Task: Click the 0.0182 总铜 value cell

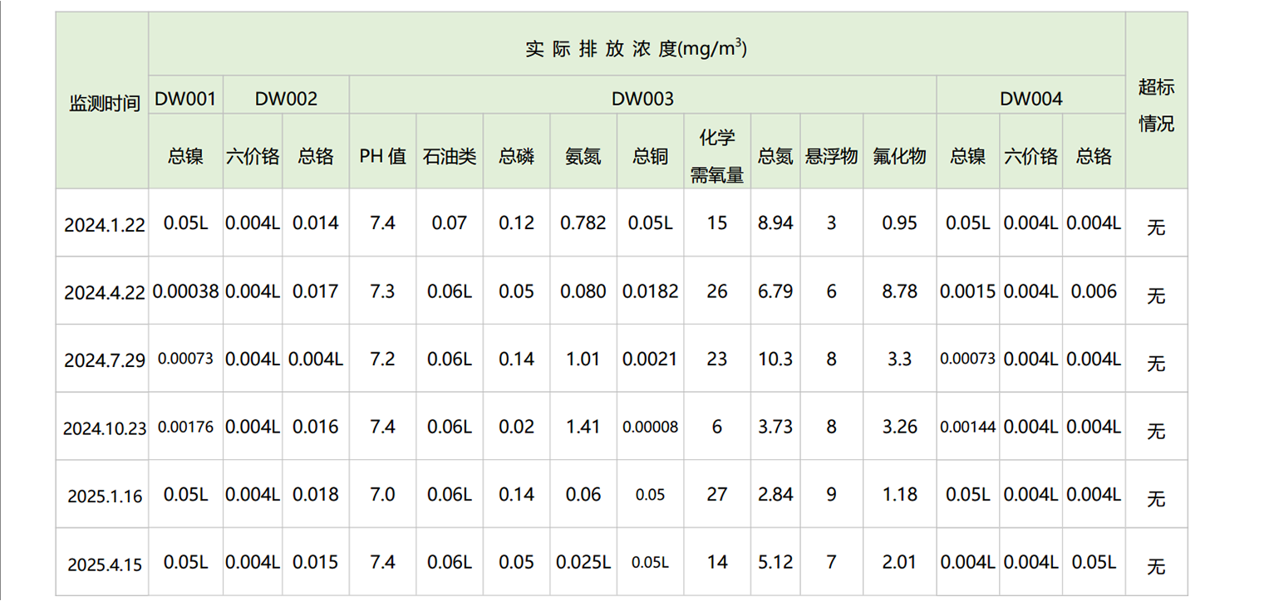Action: pyautogui.click(x=650, y=291)
